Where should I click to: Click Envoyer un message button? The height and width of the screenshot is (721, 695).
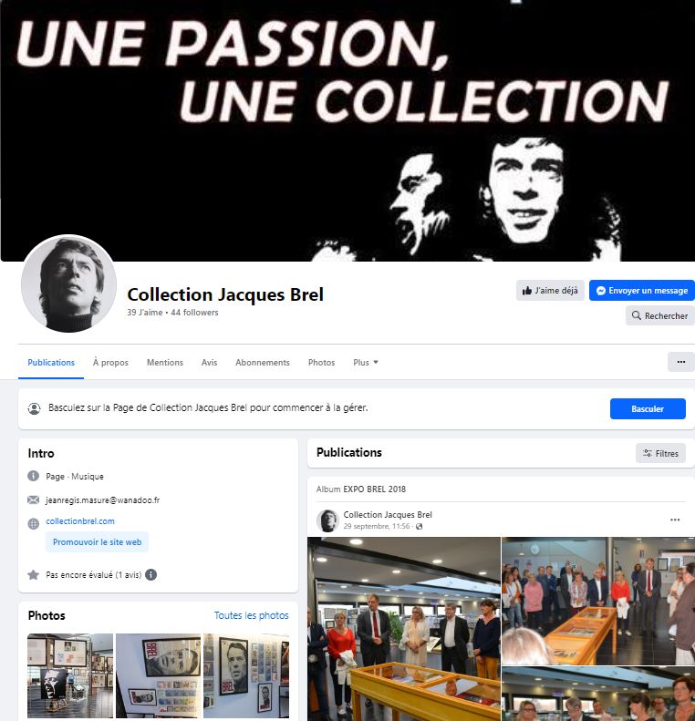pyautogui.click(x=642, y=290)
